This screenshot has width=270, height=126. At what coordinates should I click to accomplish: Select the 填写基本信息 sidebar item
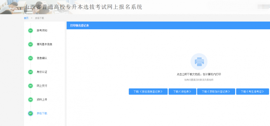tap(44, 44)
